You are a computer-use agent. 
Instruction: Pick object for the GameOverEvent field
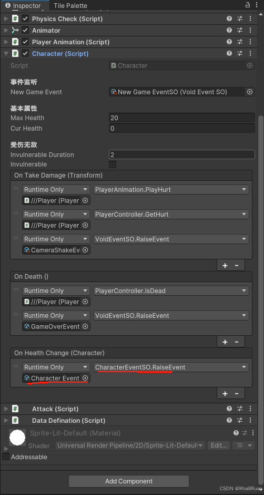85,326
